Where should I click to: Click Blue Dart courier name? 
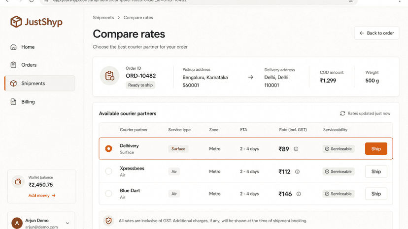pos(130,191)
